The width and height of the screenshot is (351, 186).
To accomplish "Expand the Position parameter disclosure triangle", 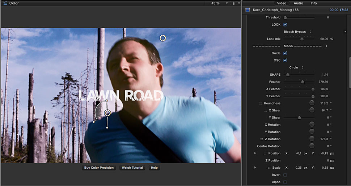I will tap(255, 153).
